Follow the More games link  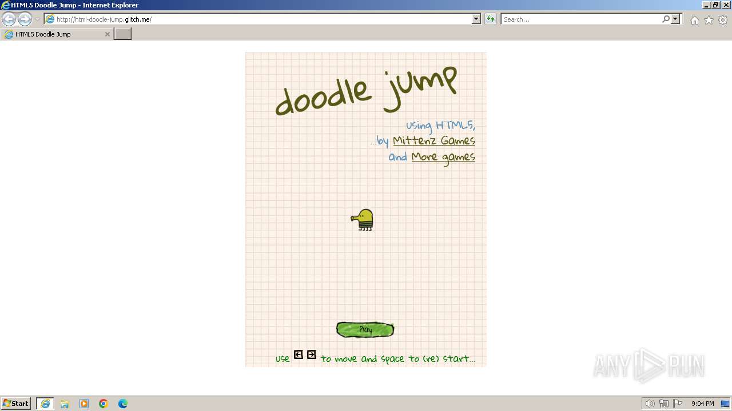coord(443,157)
